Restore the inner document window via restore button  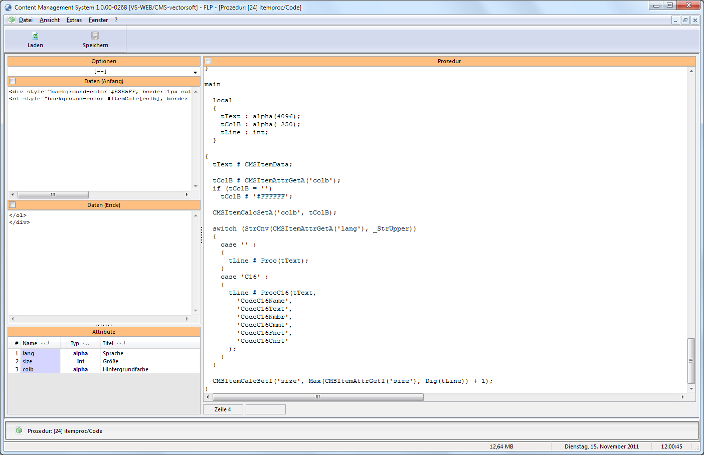click(x=685, y=20)
